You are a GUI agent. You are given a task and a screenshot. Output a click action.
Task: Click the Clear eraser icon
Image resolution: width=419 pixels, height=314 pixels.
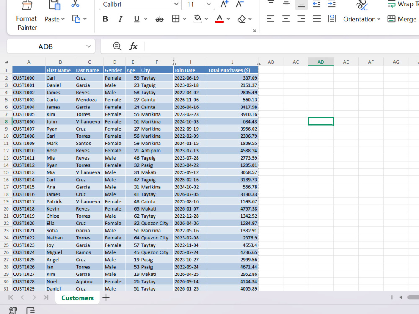click(241, 19)
